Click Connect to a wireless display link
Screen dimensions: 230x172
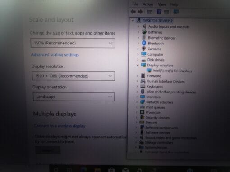click(60, 126)
